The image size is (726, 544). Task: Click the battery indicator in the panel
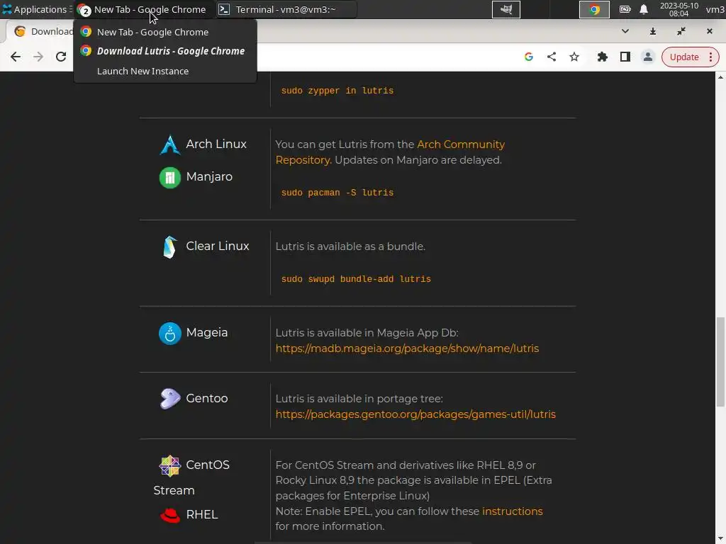click(x=625, y=9)
